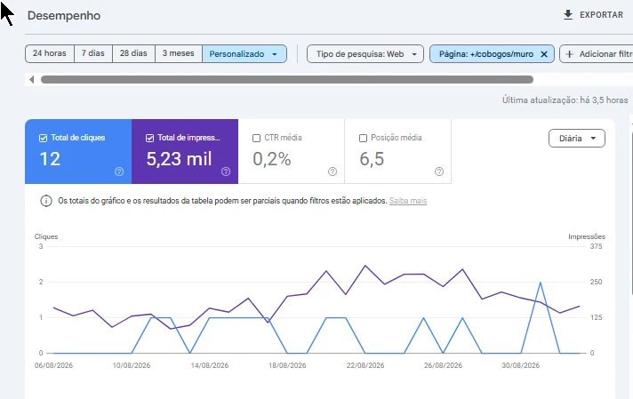Viewport: 633px width, 399px height.
Task: Remove the Página +/cobogos/muro filter
Action: pos(544,54)
